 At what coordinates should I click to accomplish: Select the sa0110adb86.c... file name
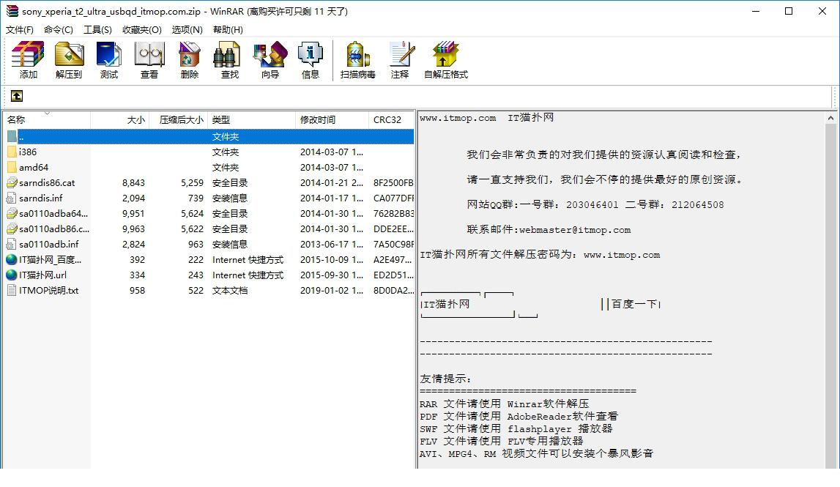tap(54, 229)
